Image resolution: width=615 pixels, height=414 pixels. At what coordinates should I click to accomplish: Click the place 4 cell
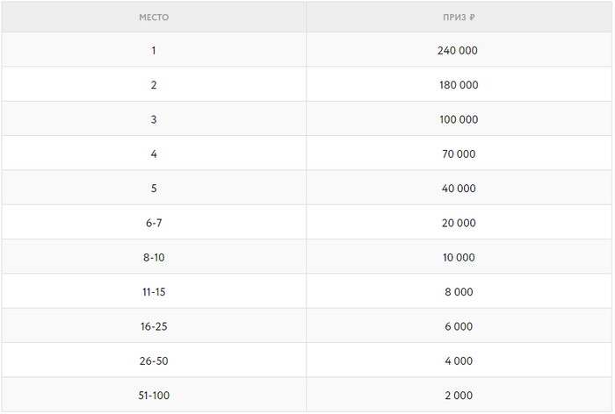(x=154, y=154)
